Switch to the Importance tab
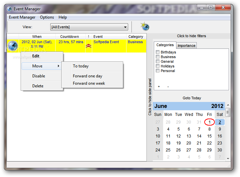 [186, 46]
